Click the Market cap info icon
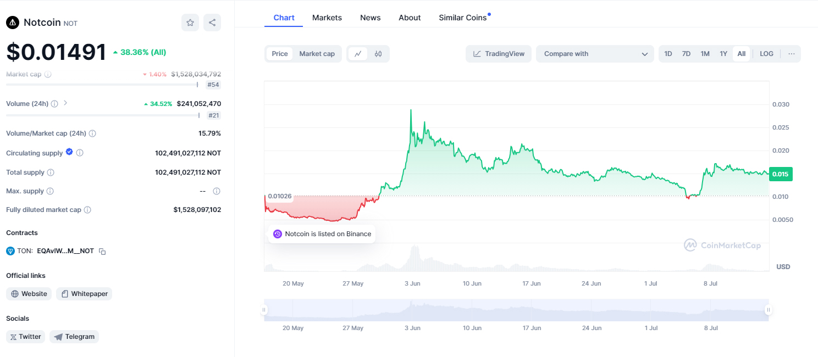 [x=48, y=74]
